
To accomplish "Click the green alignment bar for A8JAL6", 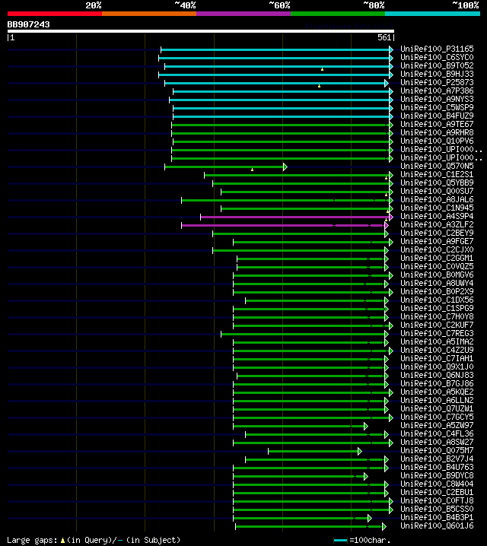I will 285,200.
